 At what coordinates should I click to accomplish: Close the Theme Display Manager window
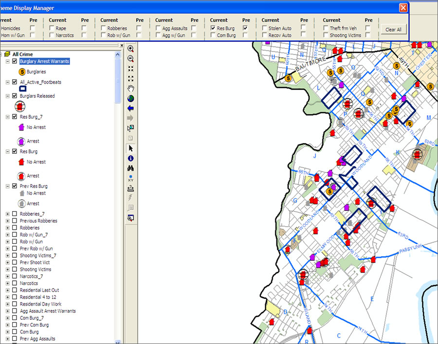403,8
